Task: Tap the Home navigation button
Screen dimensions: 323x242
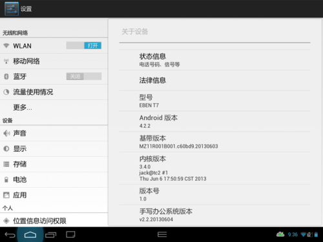Action: 30,235
